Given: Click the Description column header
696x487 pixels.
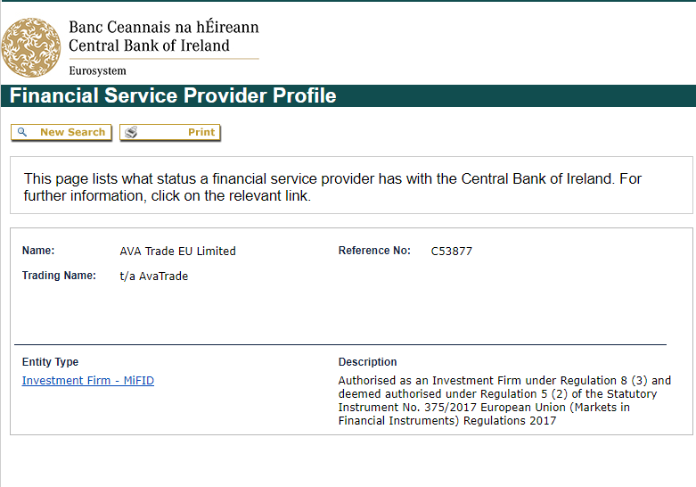Looking at the screenshot, I should click(367, 362).
